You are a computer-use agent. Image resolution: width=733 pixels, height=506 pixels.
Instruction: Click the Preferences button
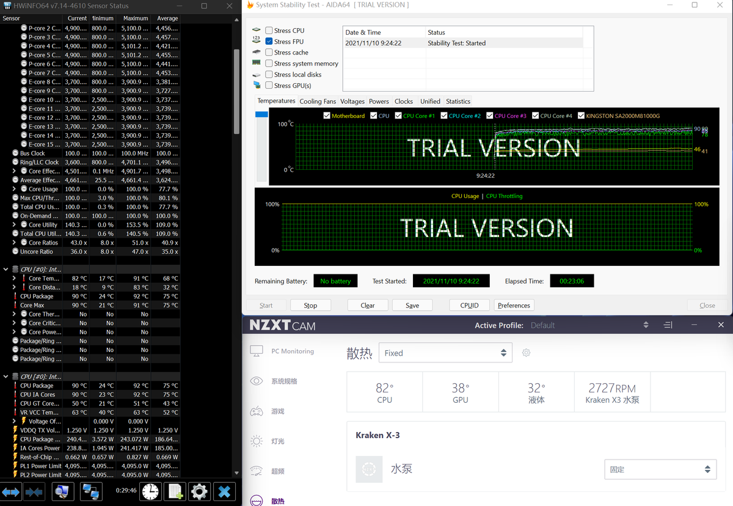(514, 305)
